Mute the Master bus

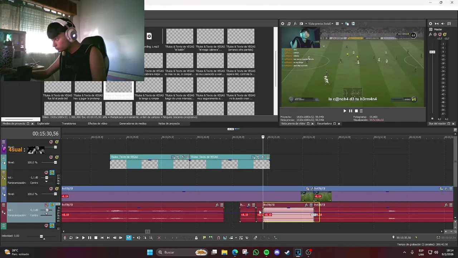(x=439, y=34)
